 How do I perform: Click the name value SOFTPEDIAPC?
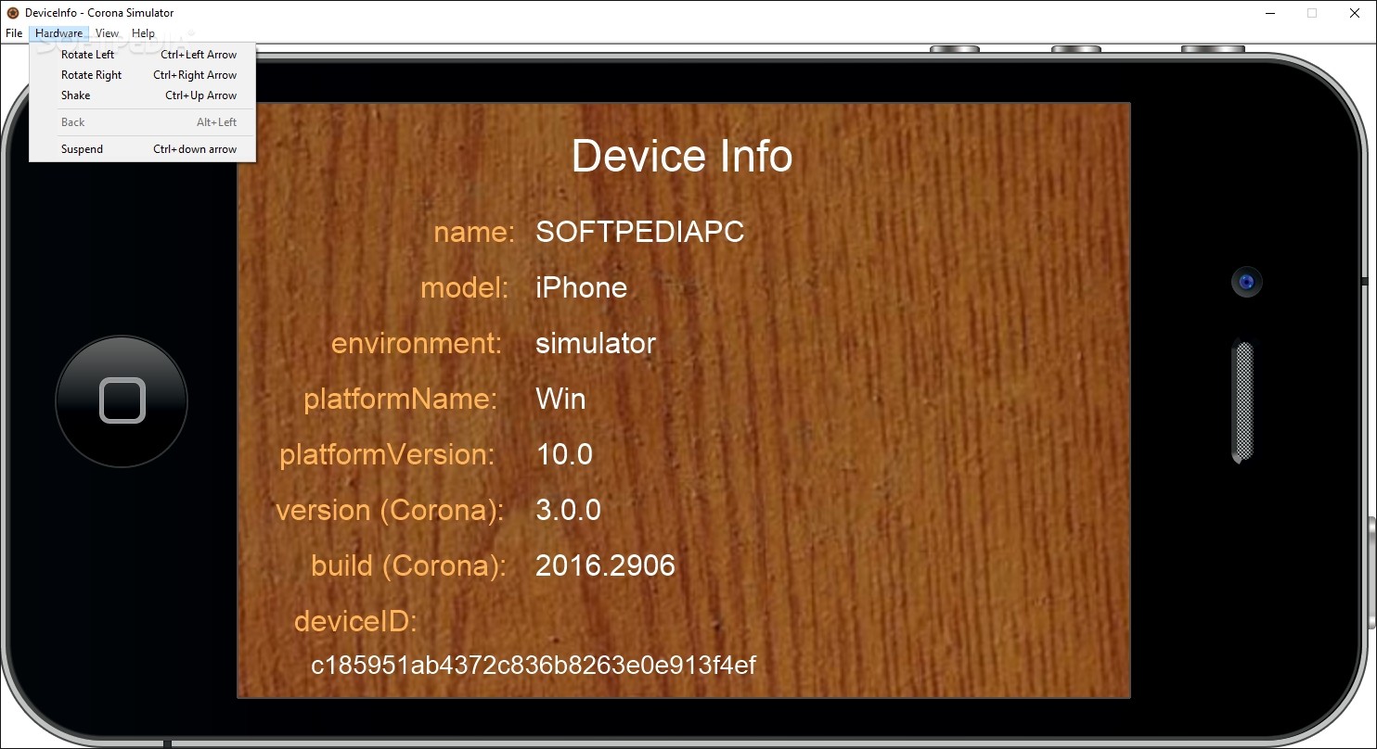point(640,232)
